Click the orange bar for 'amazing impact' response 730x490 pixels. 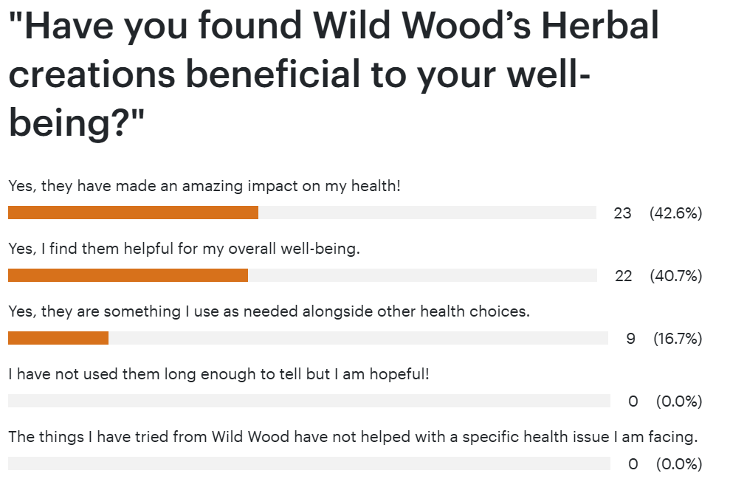[x=133, y=213]
